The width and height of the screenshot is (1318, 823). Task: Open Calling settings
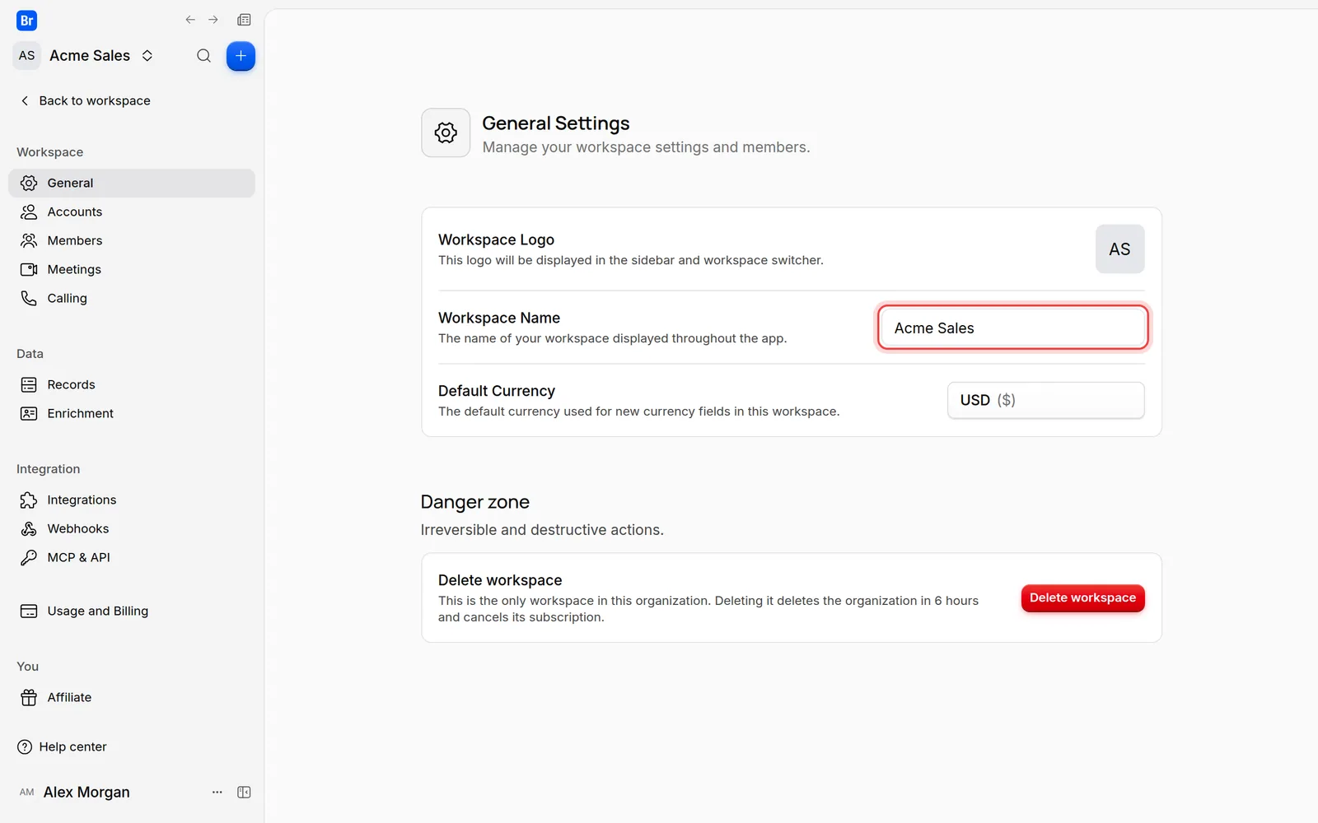click(x=132, y=298)
